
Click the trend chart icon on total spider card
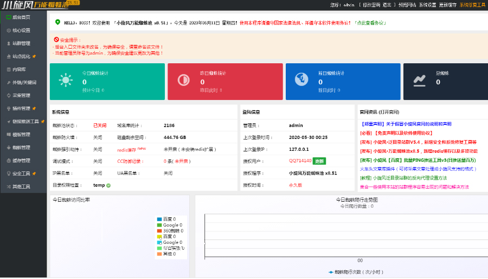click(x=419, y=81)
